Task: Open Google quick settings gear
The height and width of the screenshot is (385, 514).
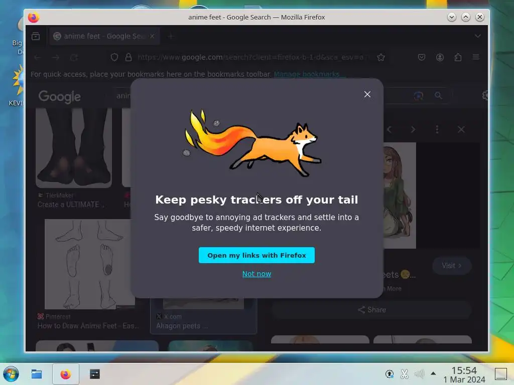Action: tap(485, 96)
